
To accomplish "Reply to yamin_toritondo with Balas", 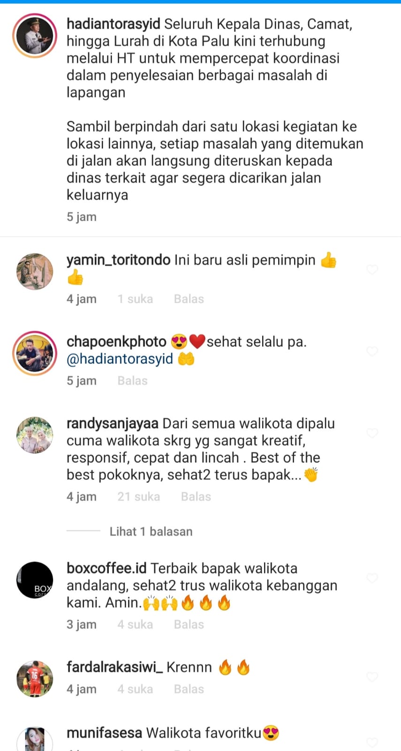I will (189, 299).
